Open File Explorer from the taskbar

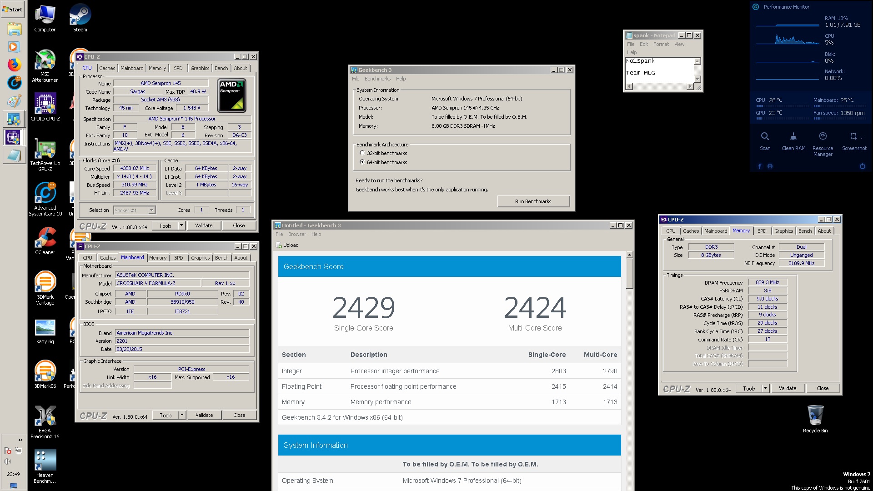coord(14,29)
